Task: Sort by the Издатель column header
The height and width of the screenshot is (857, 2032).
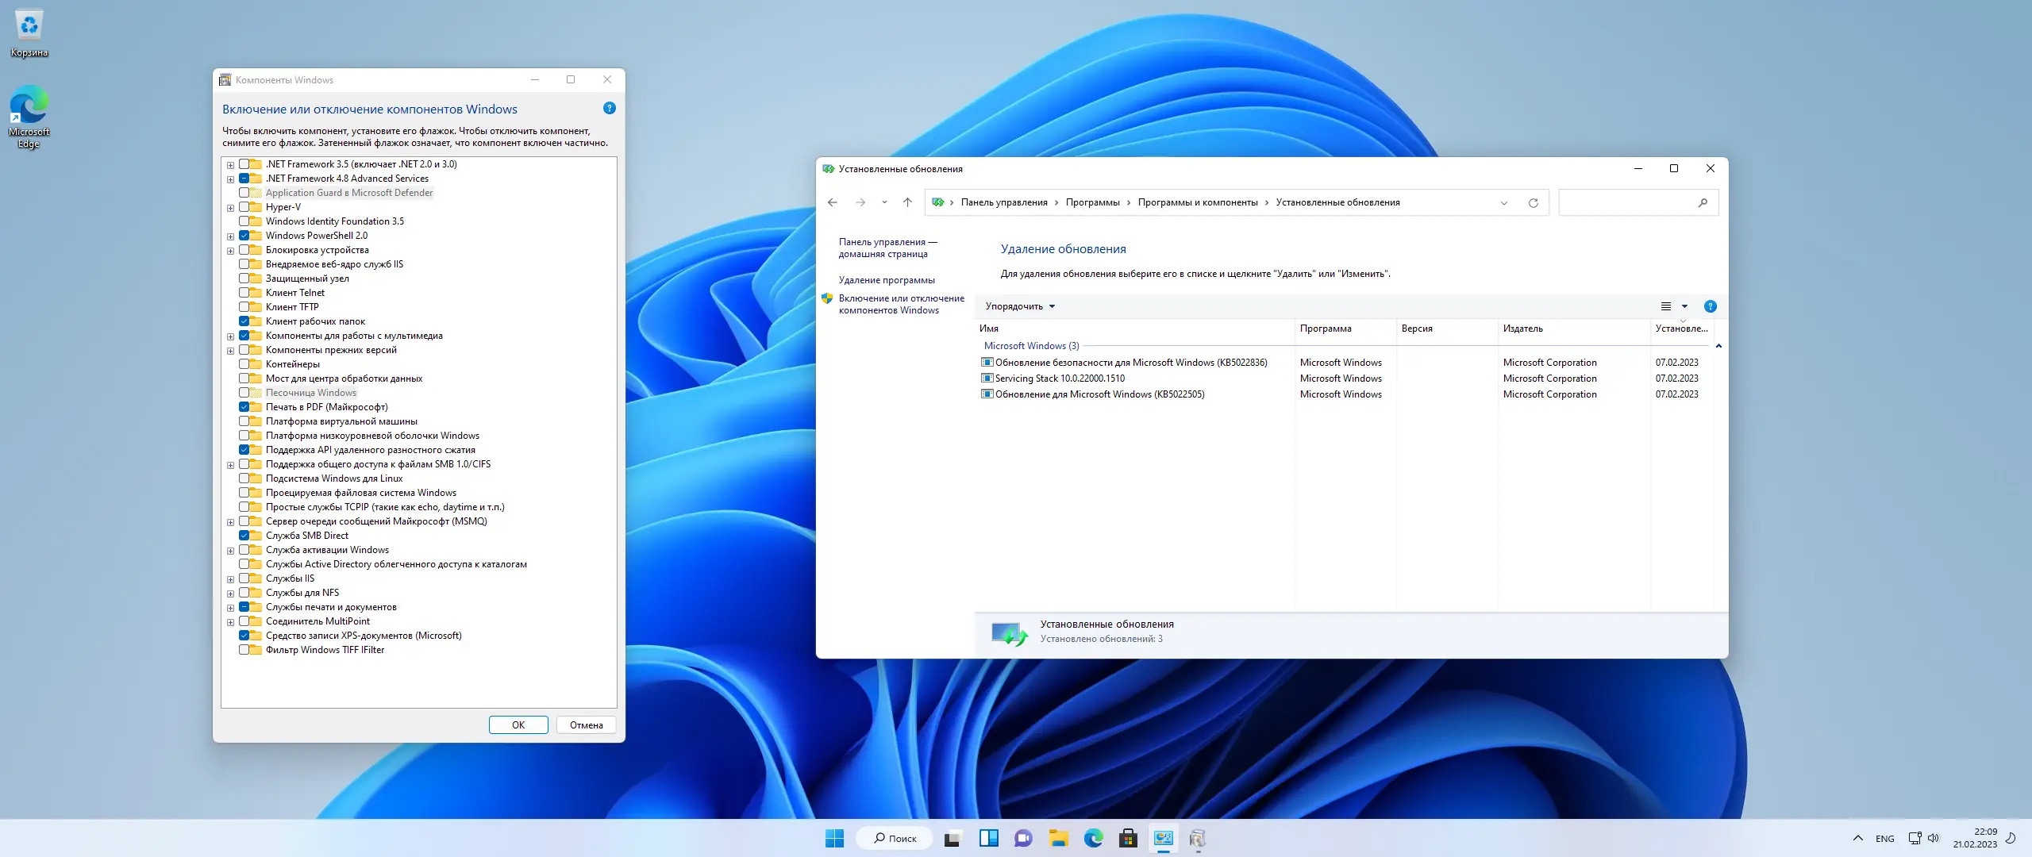Action: click(1522, 329)
